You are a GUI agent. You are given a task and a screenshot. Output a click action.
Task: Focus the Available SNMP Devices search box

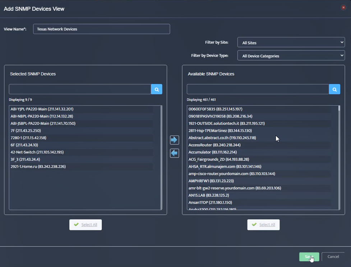tap(258, 89)
